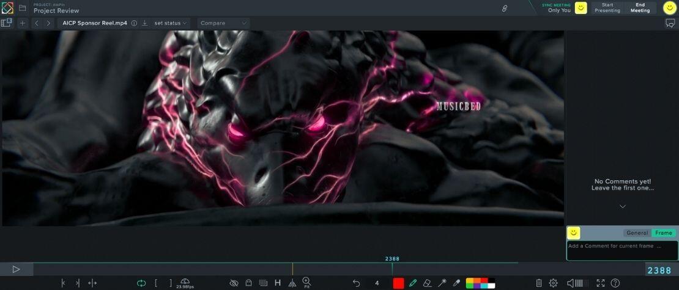
Task: Jump to the previous key frame
Action: (64, 283)
